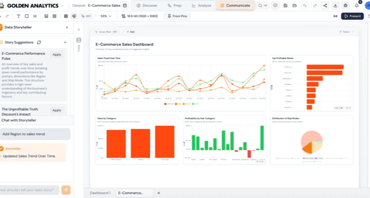Click the storyteller chat input field

[30, 190]
